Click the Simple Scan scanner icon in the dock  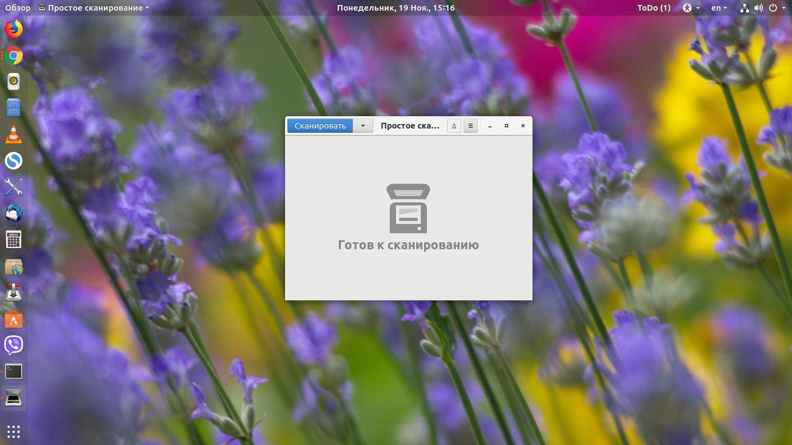click(14, 398)
